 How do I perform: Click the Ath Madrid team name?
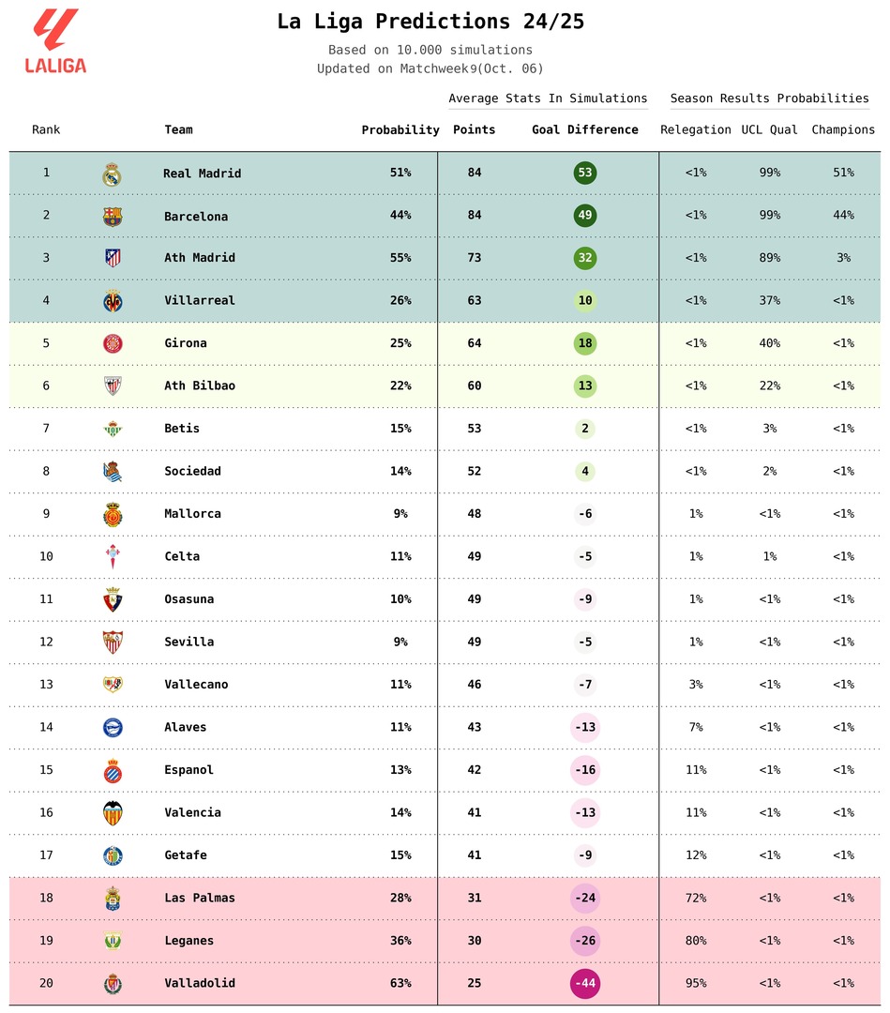(200, 258)
